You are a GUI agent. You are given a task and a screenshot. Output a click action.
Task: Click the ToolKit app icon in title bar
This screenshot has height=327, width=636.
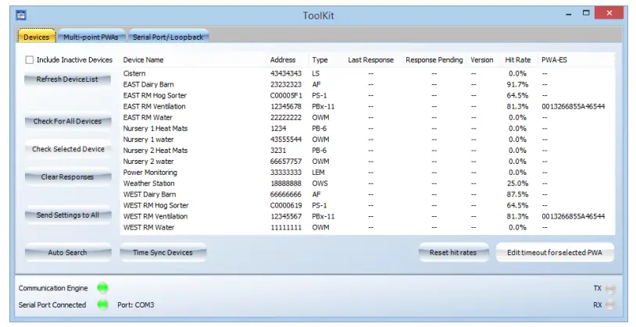click(21, 15)
